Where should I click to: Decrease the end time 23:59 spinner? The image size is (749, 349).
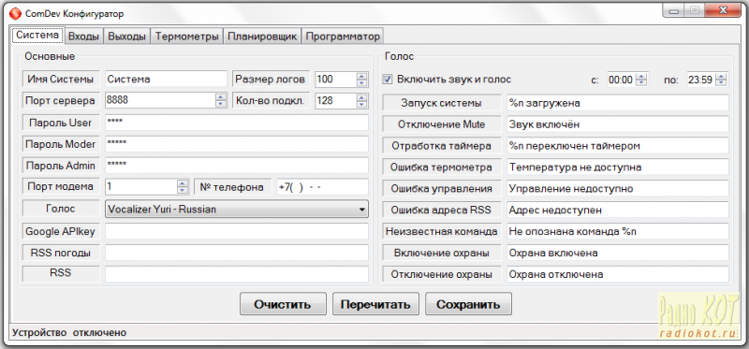pyautogui.click(x=722, y=82)
